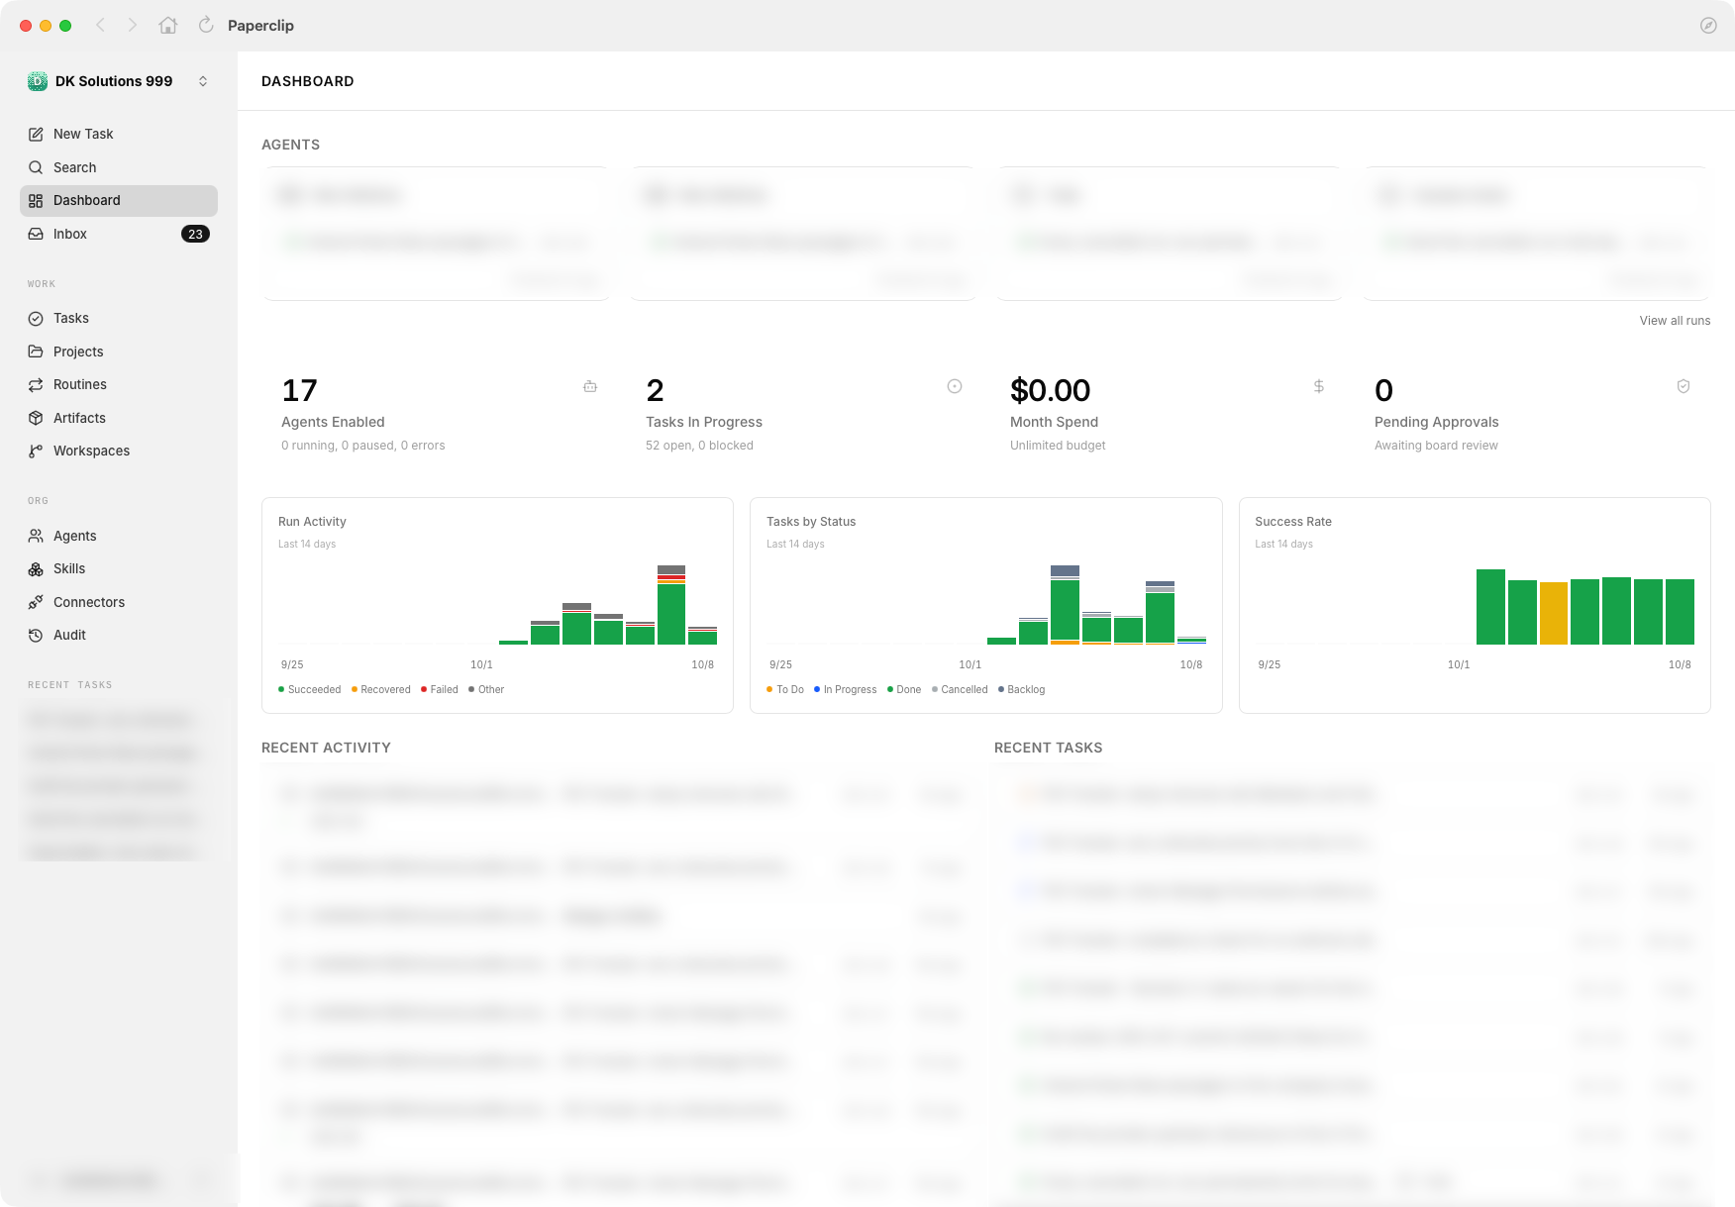Click the Audit history icon

click(x=36, y=635)
